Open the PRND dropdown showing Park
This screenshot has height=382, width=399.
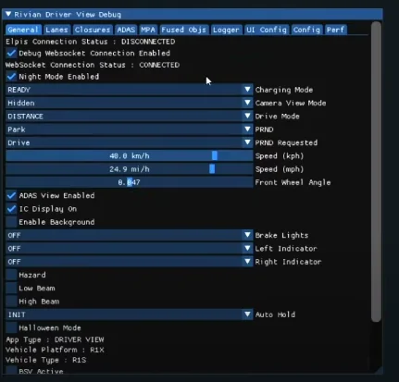click(130, 129)
